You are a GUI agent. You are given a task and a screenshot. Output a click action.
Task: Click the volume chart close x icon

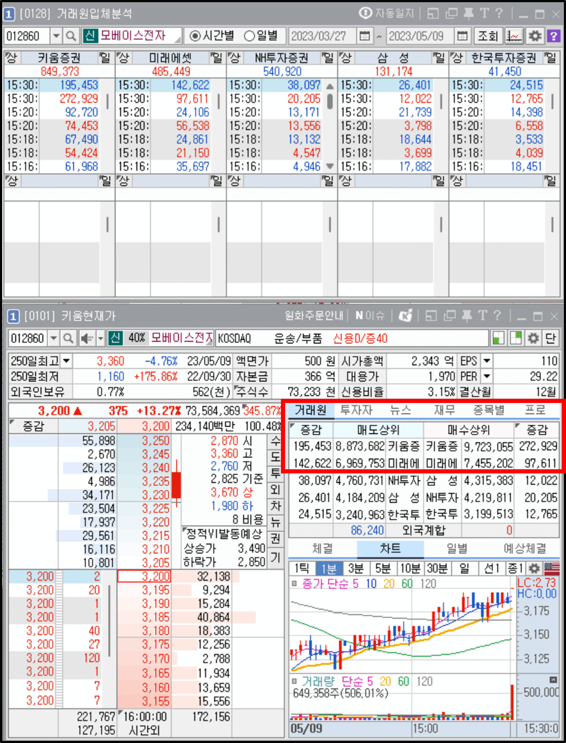(x=553, y=680)
